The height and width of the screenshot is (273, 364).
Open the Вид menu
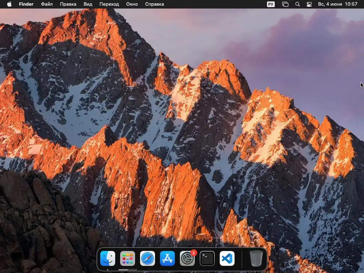tap(88, 4)
